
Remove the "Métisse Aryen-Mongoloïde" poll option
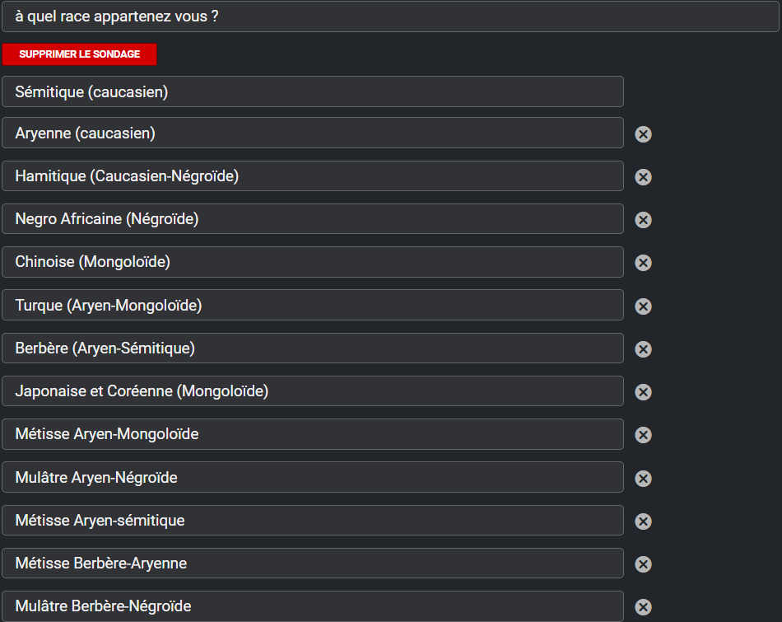644,435
